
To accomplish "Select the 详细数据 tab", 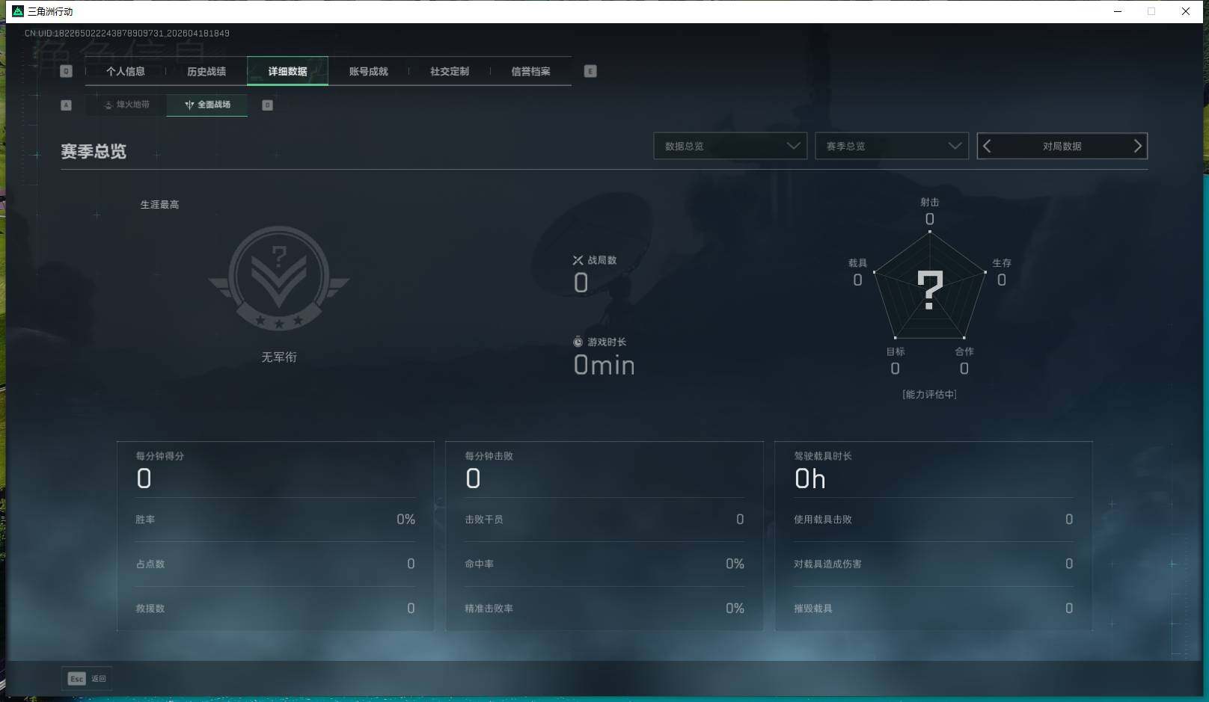I will 287,72.
